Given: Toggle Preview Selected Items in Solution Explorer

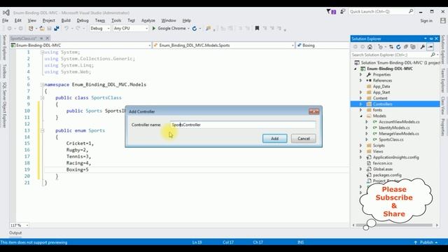Looking at the screenshot, I should point(430,47).
